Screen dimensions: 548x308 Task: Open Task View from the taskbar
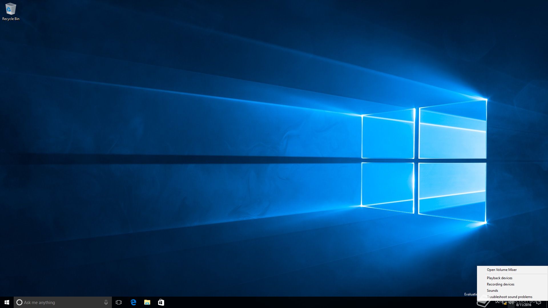119,302
